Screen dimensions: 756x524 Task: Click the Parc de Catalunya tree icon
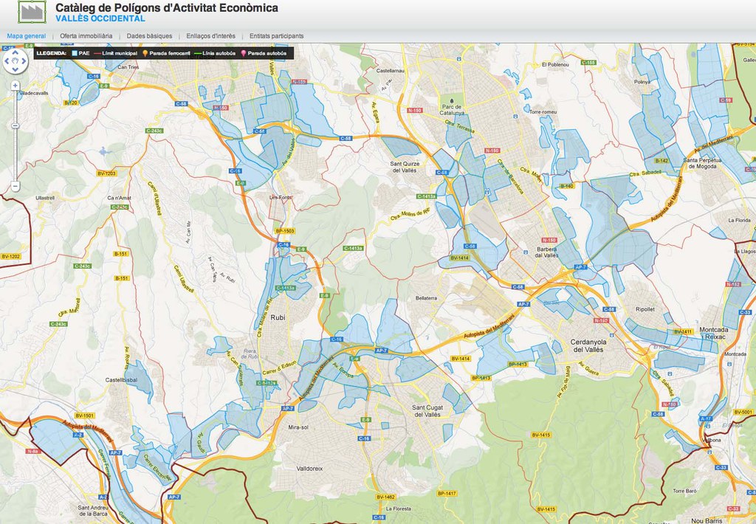(x=447, y=97)
